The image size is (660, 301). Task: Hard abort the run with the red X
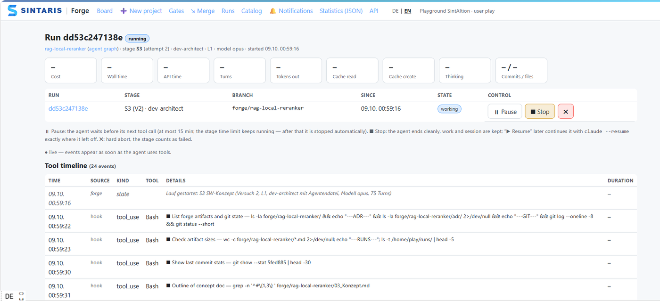(x=566, y=112)
